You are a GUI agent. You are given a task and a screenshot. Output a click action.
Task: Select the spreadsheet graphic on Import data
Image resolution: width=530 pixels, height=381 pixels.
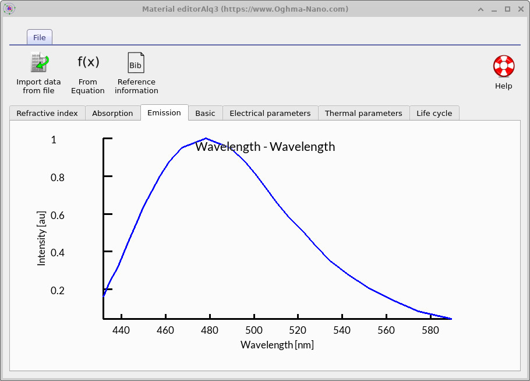pyautogui.click(x=35, y=62)
